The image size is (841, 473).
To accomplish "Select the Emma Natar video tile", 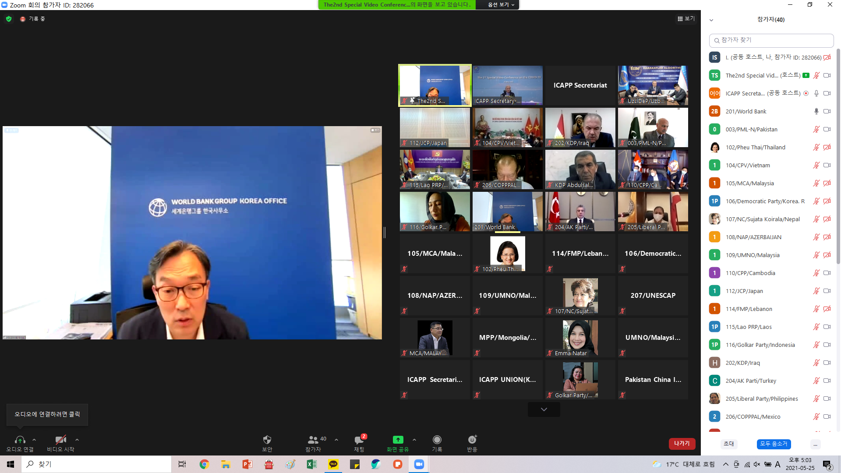I will [580, 338].
